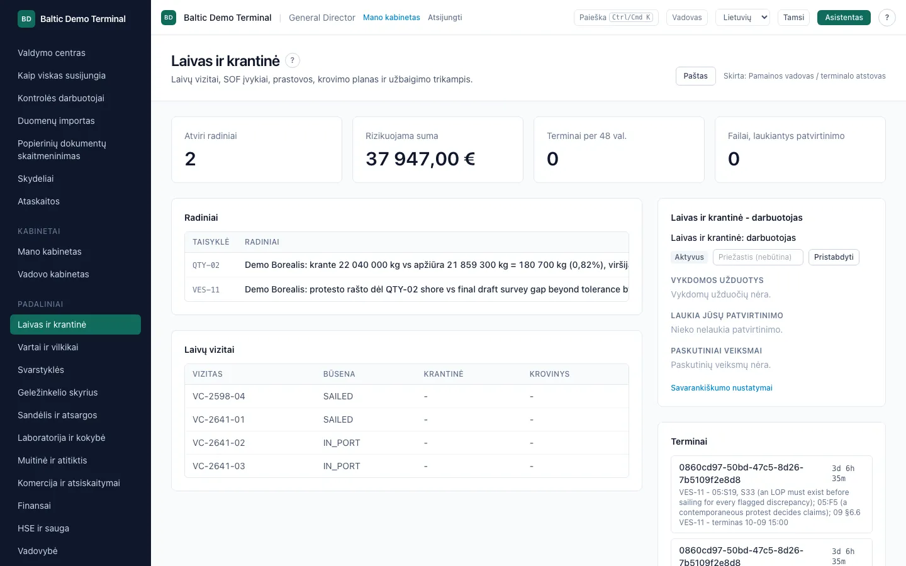Viewport: 906px width, 566px height.
Task: Open help icon next to Laivas ir krantinė title
Action: (x=293, y=60)
